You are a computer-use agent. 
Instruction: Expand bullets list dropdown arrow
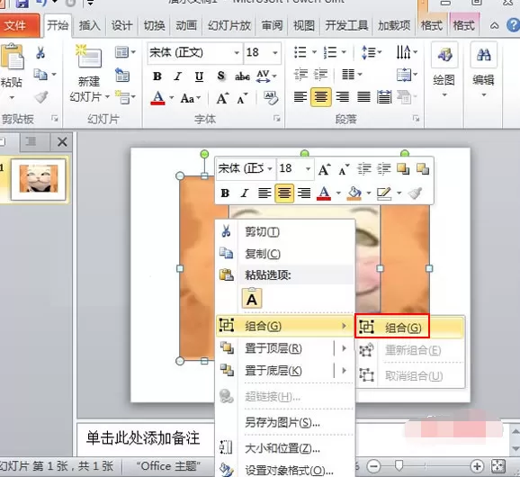point(314,52)
